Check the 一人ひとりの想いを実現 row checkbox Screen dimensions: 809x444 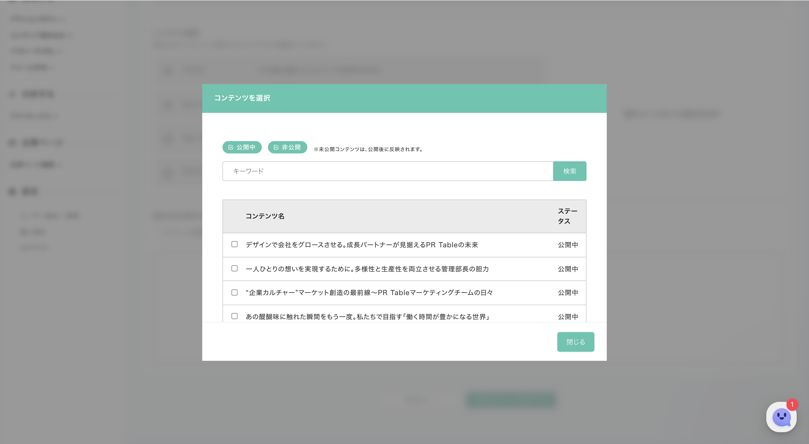(234, 268)
